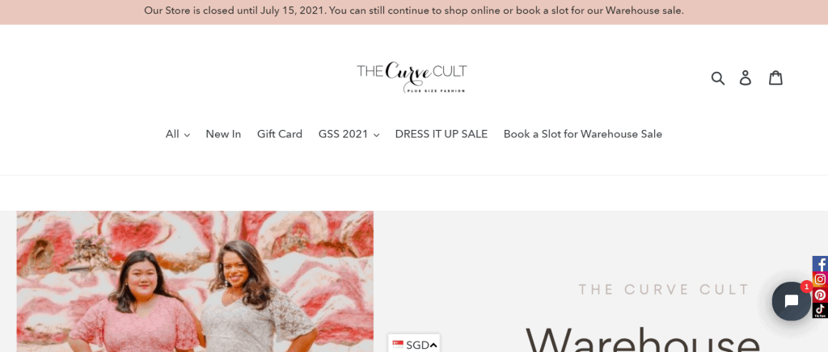Open the SGD currency selector
828x352 pixels.
pyautogui.click(x=414, y=345)
